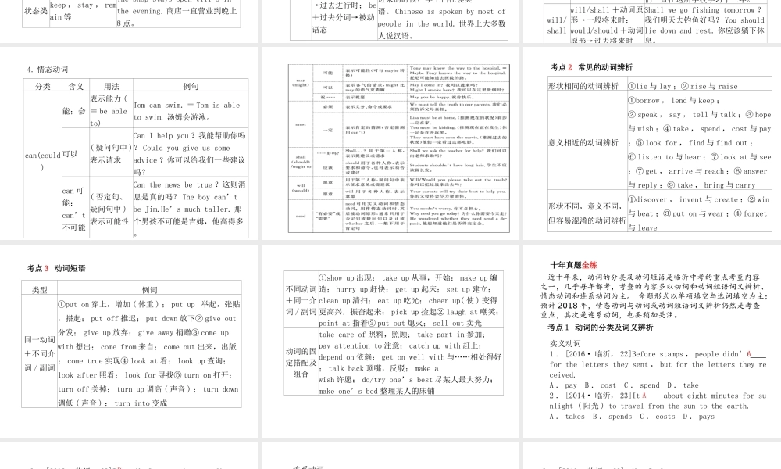Click the options line A. pay B. cost
781x469 pixels.
[624, 385]
